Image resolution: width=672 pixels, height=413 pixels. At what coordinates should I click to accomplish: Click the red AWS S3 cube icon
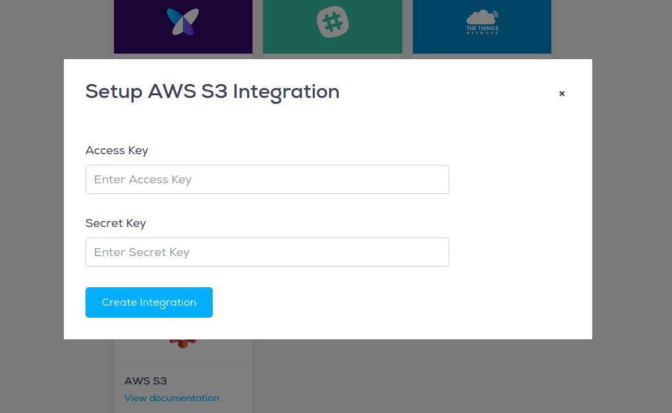(183, 344)
